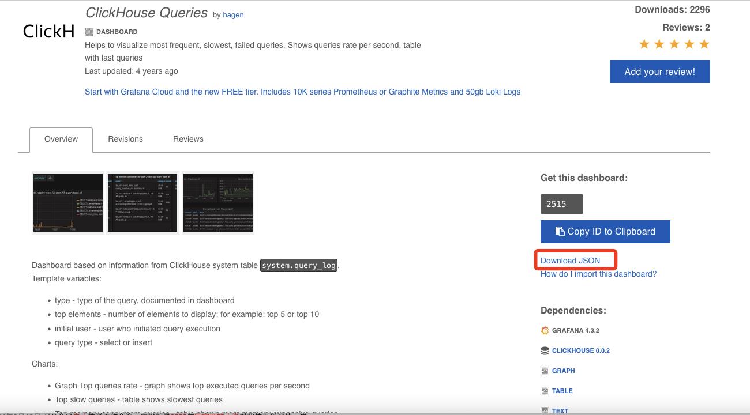Open the first dashboard screenshot thumbnail
750x415 pixels.
tap(68, 203)
